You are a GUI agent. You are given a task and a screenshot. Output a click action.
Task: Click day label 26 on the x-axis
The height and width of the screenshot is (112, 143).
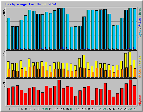(113, 109)
